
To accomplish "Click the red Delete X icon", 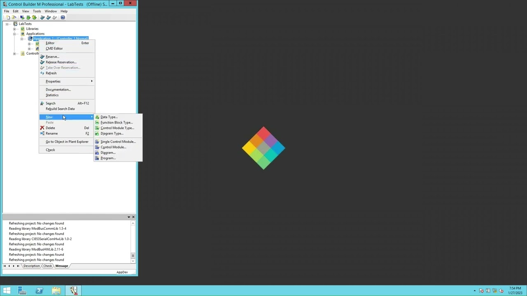I will coord(42,128).
